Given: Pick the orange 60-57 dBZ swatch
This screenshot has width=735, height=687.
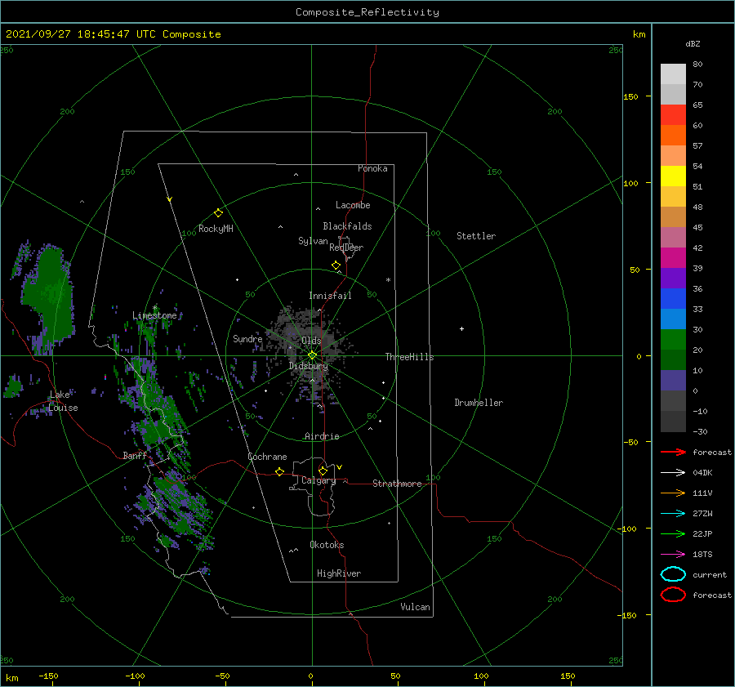Looking at the screenshot, I should click(673, 136).
